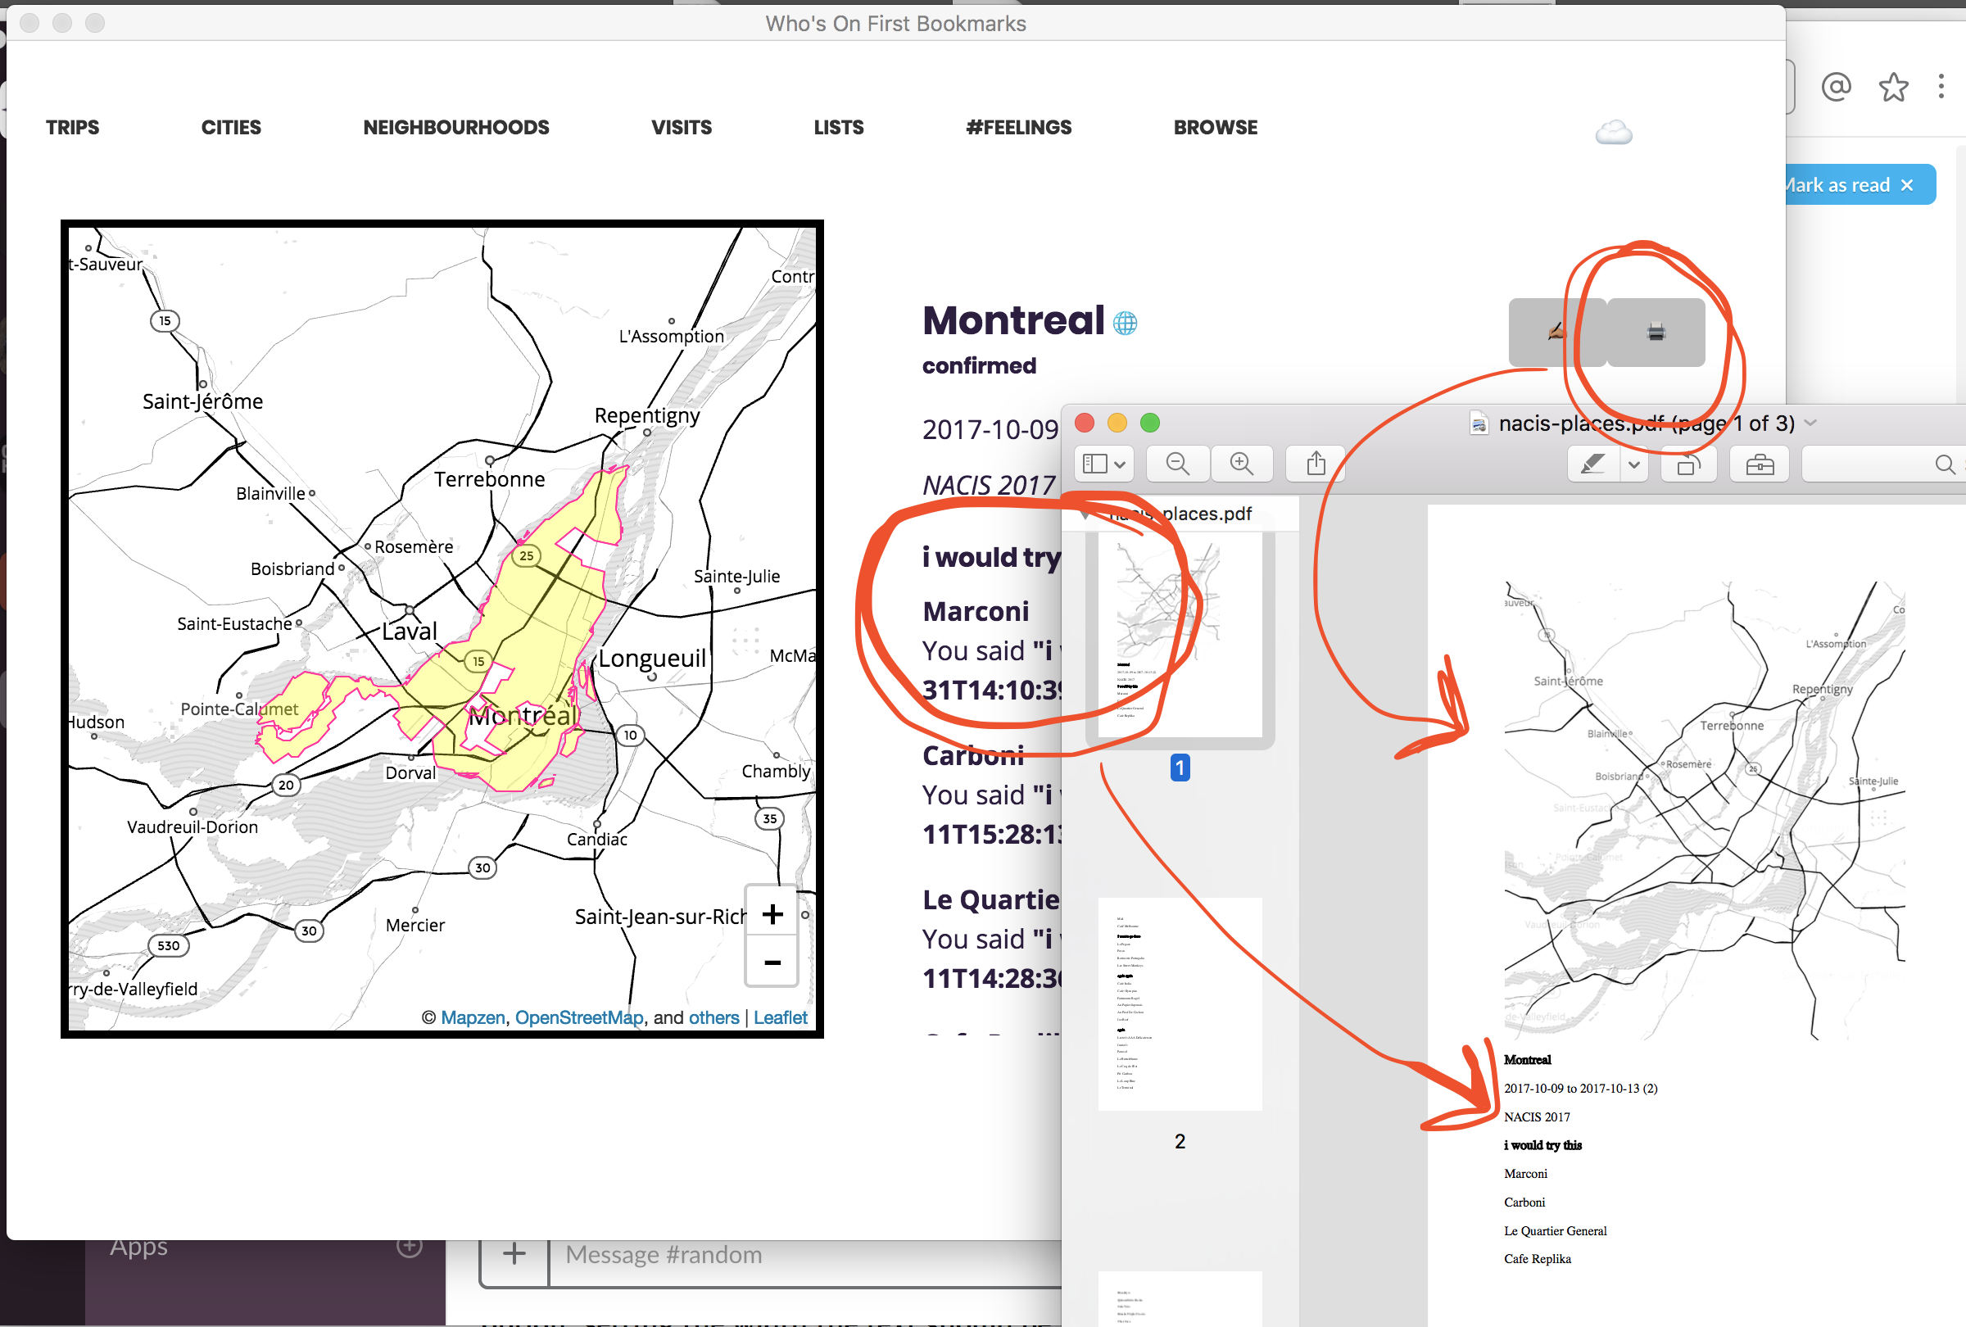1966x1327 pixels.
Task: Open the Leaflet attribution link
Action: pyautogui.click(x=780, y=1017)
